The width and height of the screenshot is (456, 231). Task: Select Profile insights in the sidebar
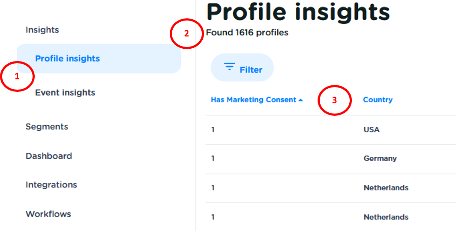67,58
